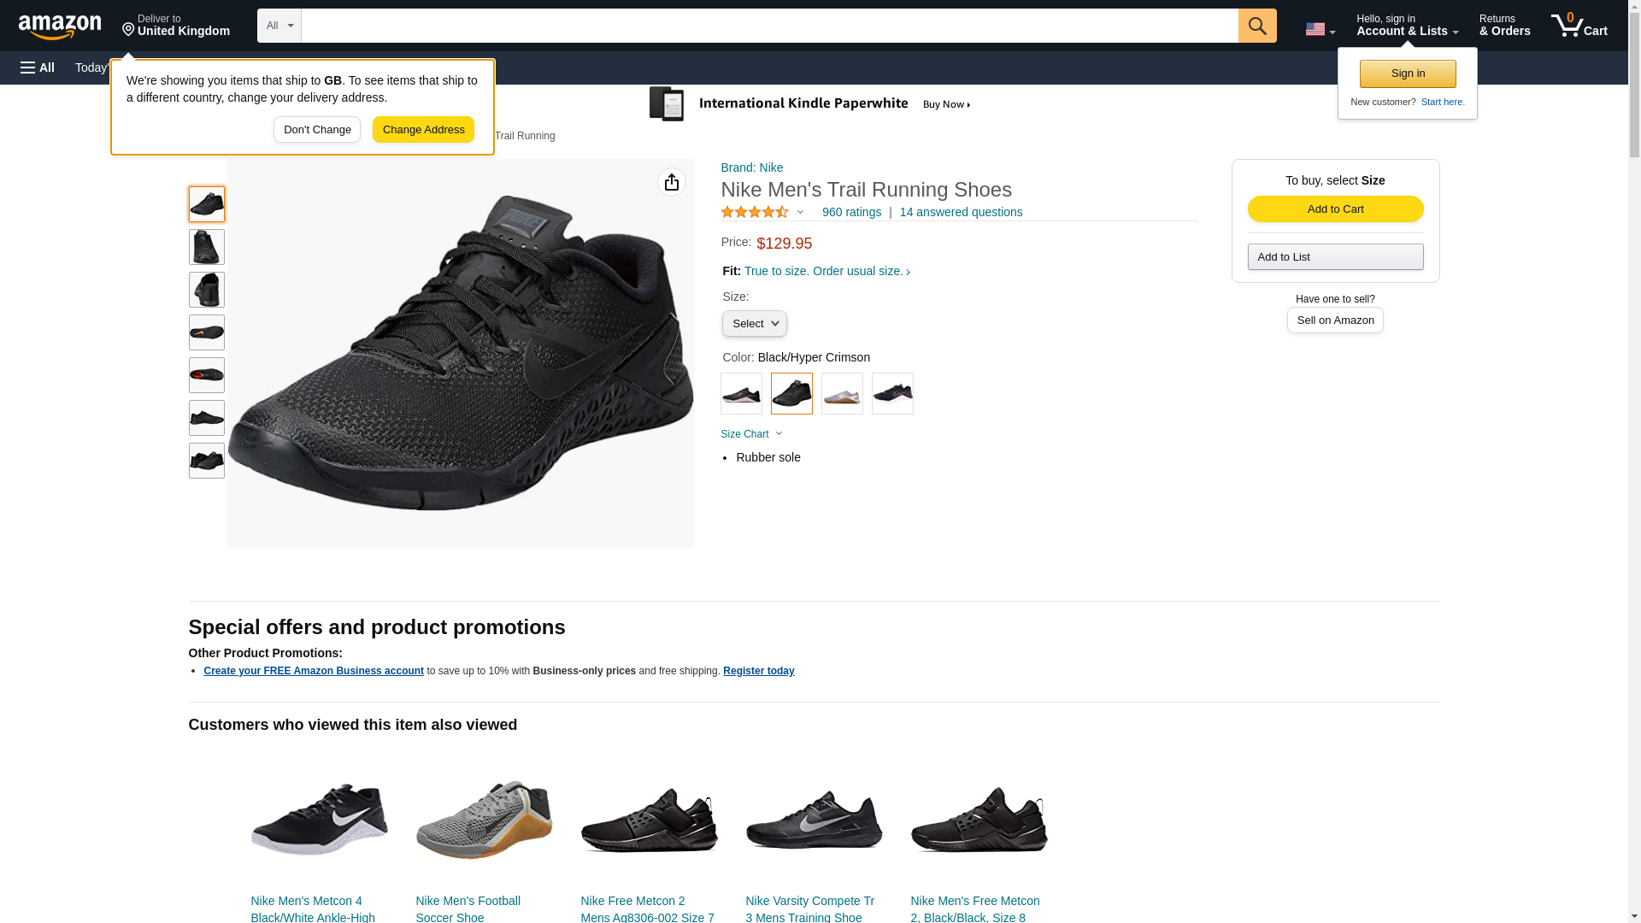Viewport: 1641px width, 923px height.
Task: Click the search magnifier button
Action: (x=1256, y=26)
